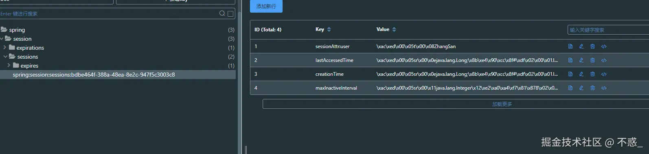Viewport: 649px width, 154px height.
Task: Show command code for creationTime row
Action: pyautogui.click(x=604, y=74)
